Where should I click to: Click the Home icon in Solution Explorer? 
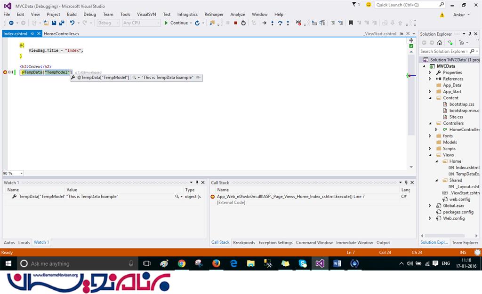[440, 42]
